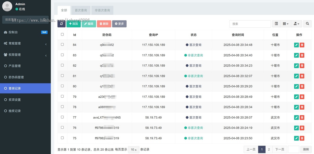Click the red 删除 toolbar button

point(104,24)
